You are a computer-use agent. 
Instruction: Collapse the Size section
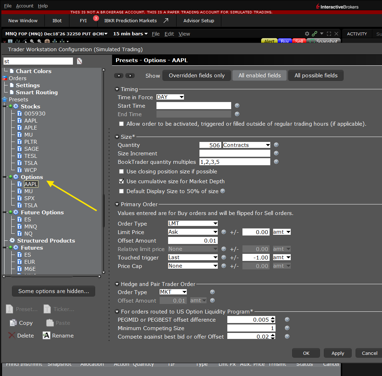[117, 137]
